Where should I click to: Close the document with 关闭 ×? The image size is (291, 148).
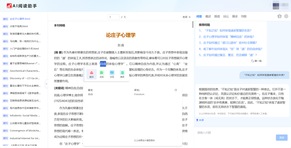(x=187, y=17)
